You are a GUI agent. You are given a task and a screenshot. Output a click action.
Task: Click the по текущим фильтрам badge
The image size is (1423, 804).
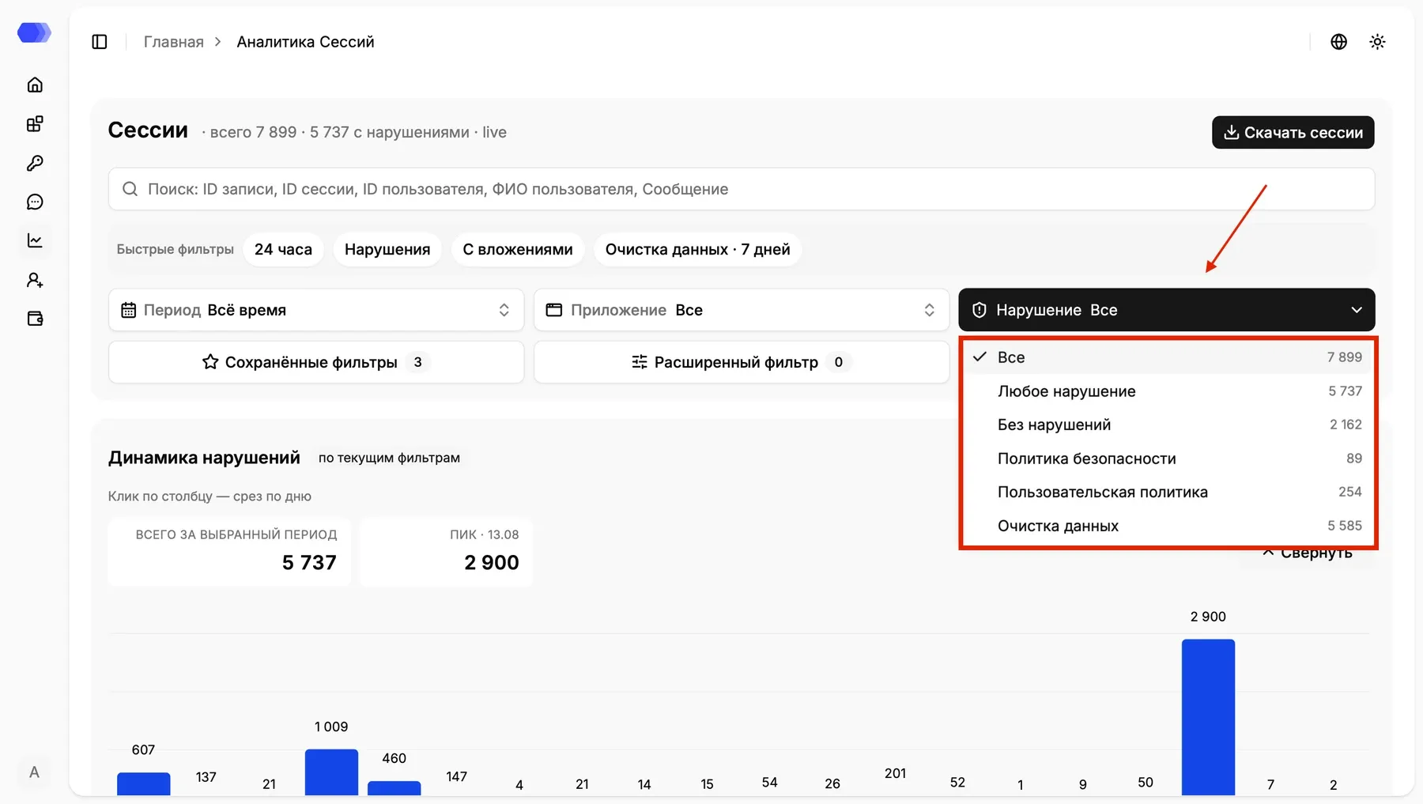[389, 458]
